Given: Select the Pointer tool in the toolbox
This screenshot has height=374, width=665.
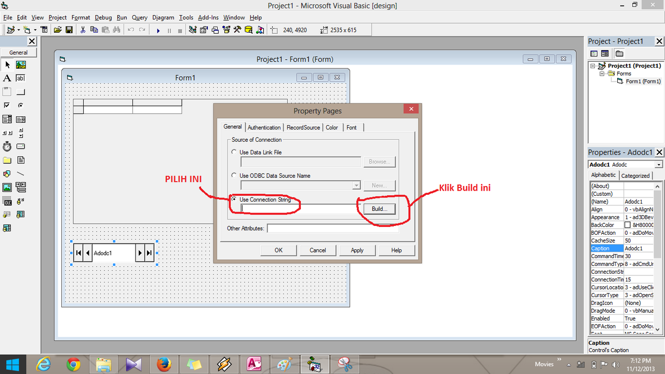Looking at the screenshot, I should click(7, 65).
